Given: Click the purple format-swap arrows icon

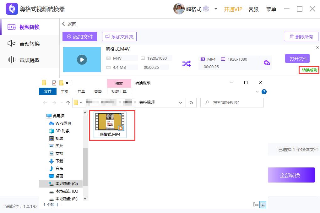Looking at the screenshot, I should (187, 63).
